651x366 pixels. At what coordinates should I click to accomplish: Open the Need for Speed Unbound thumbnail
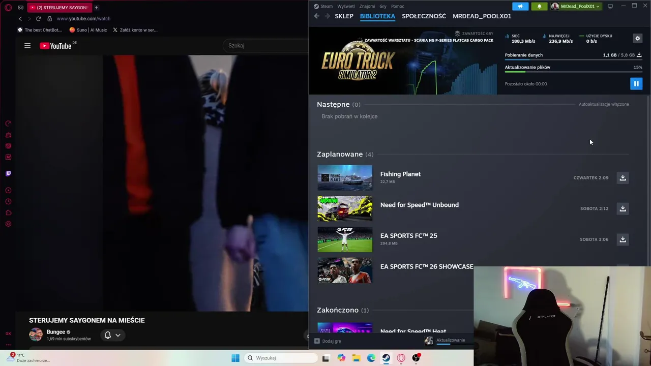(345, 208)
